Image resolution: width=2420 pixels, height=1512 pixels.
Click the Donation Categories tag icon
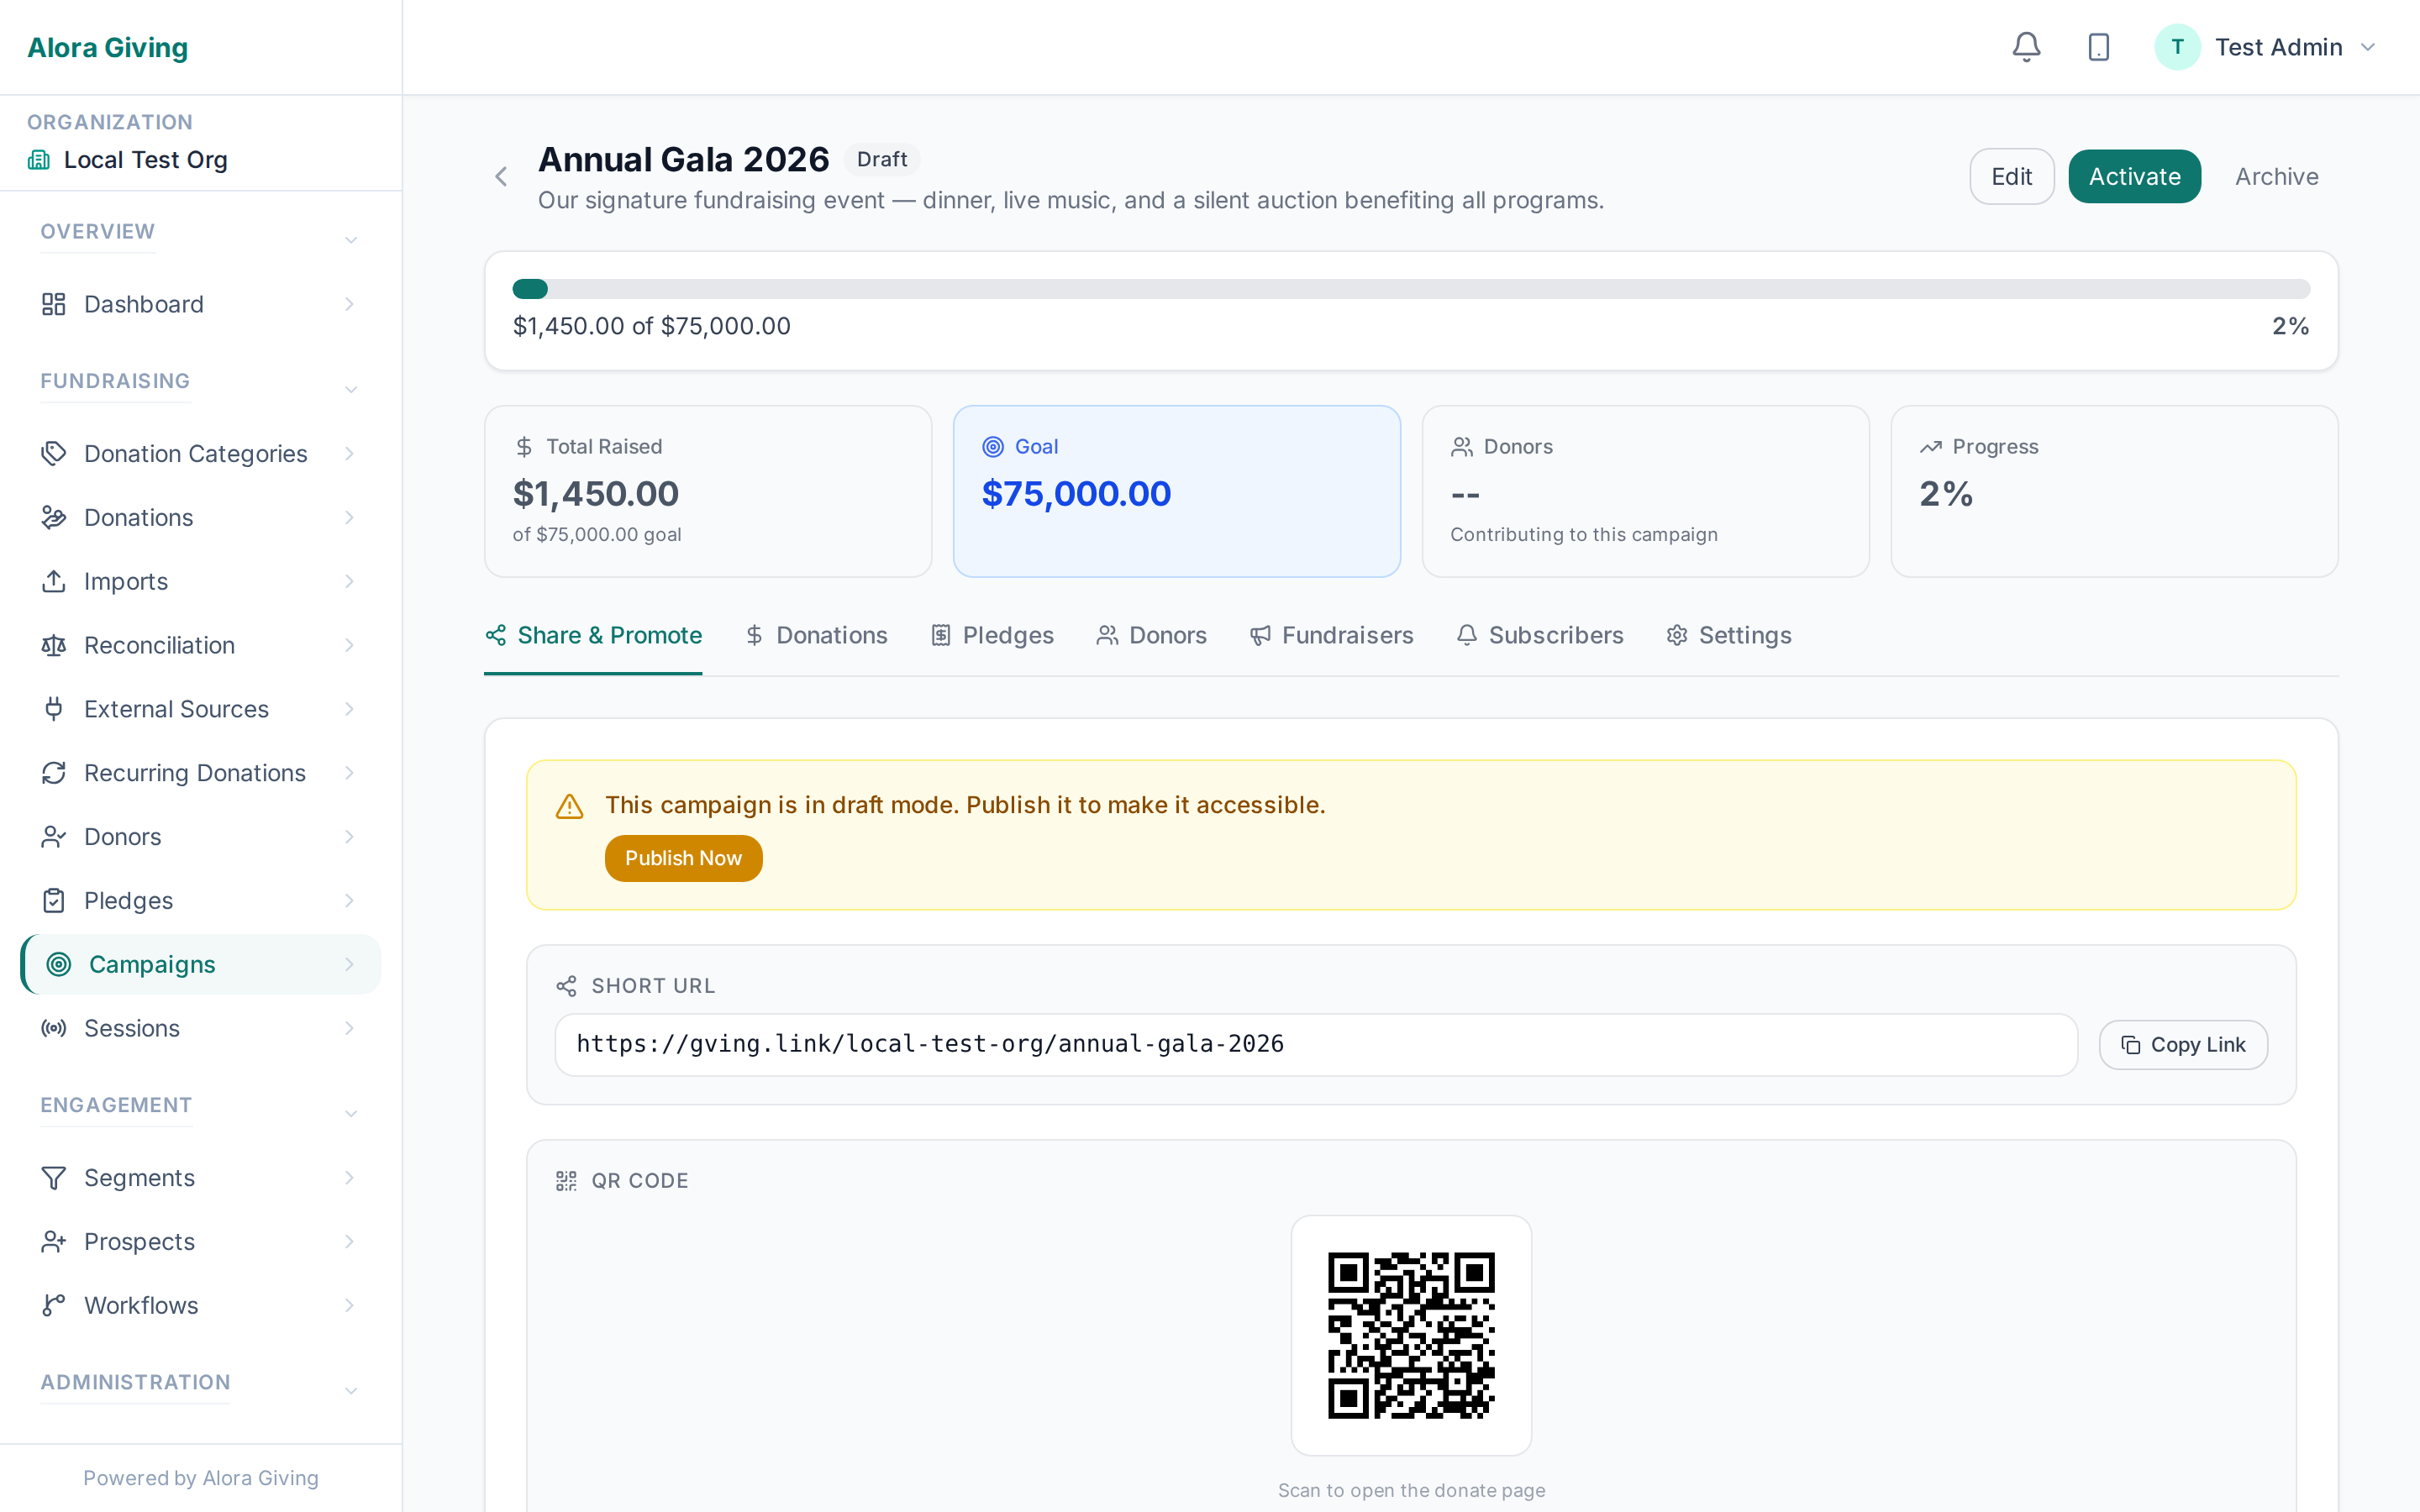tap(54, 454)
